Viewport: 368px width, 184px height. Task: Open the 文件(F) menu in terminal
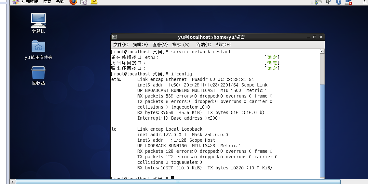pos(121,45)
